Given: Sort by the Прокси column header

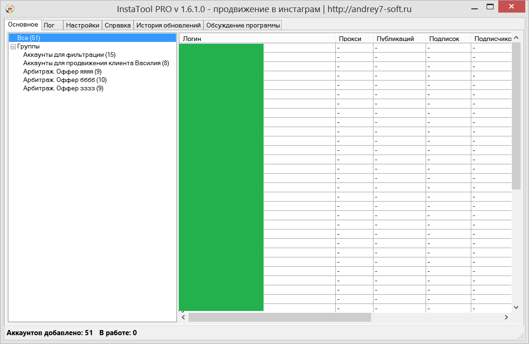Looking at the screenshot, I should pos(354,39).
